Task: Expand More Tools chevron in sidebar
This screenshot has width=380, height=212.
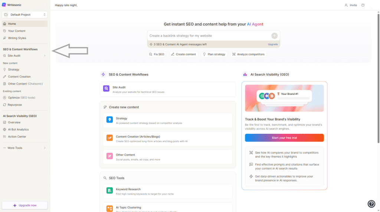Action: (45, 148)
